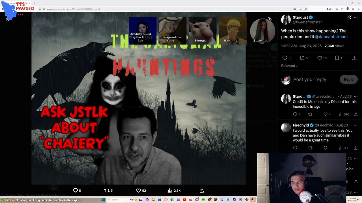Open a new browser tab with plus
Image resolution: width=362 pixels, height=203 pixels.
(35, 3)
